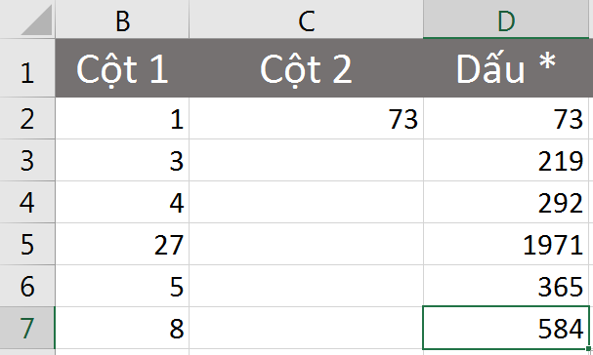Select row 2 header

(27, 119)
